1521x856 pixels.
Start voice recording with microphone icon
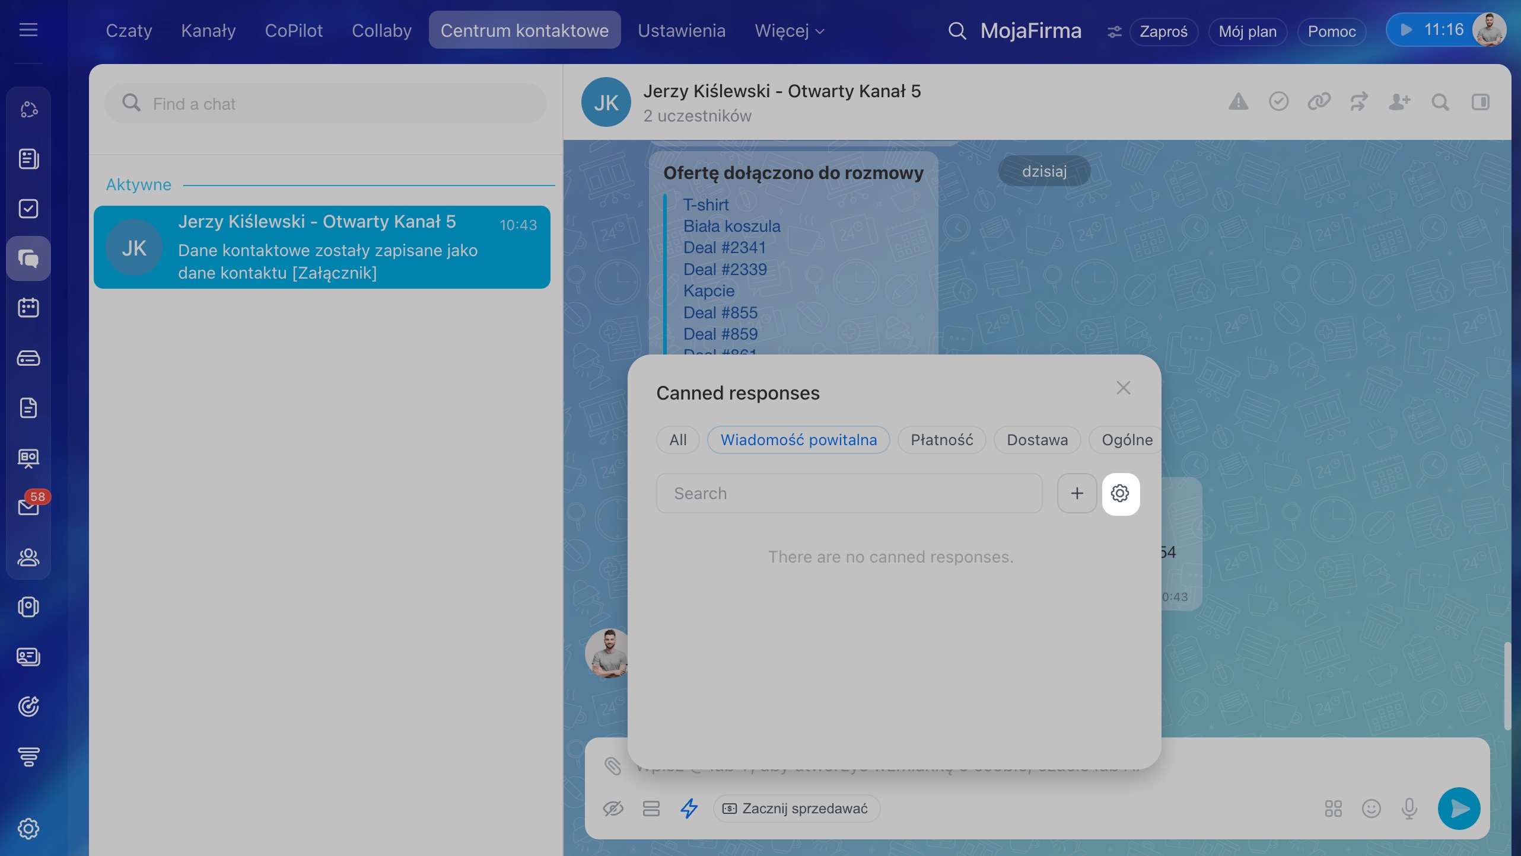1409,809
